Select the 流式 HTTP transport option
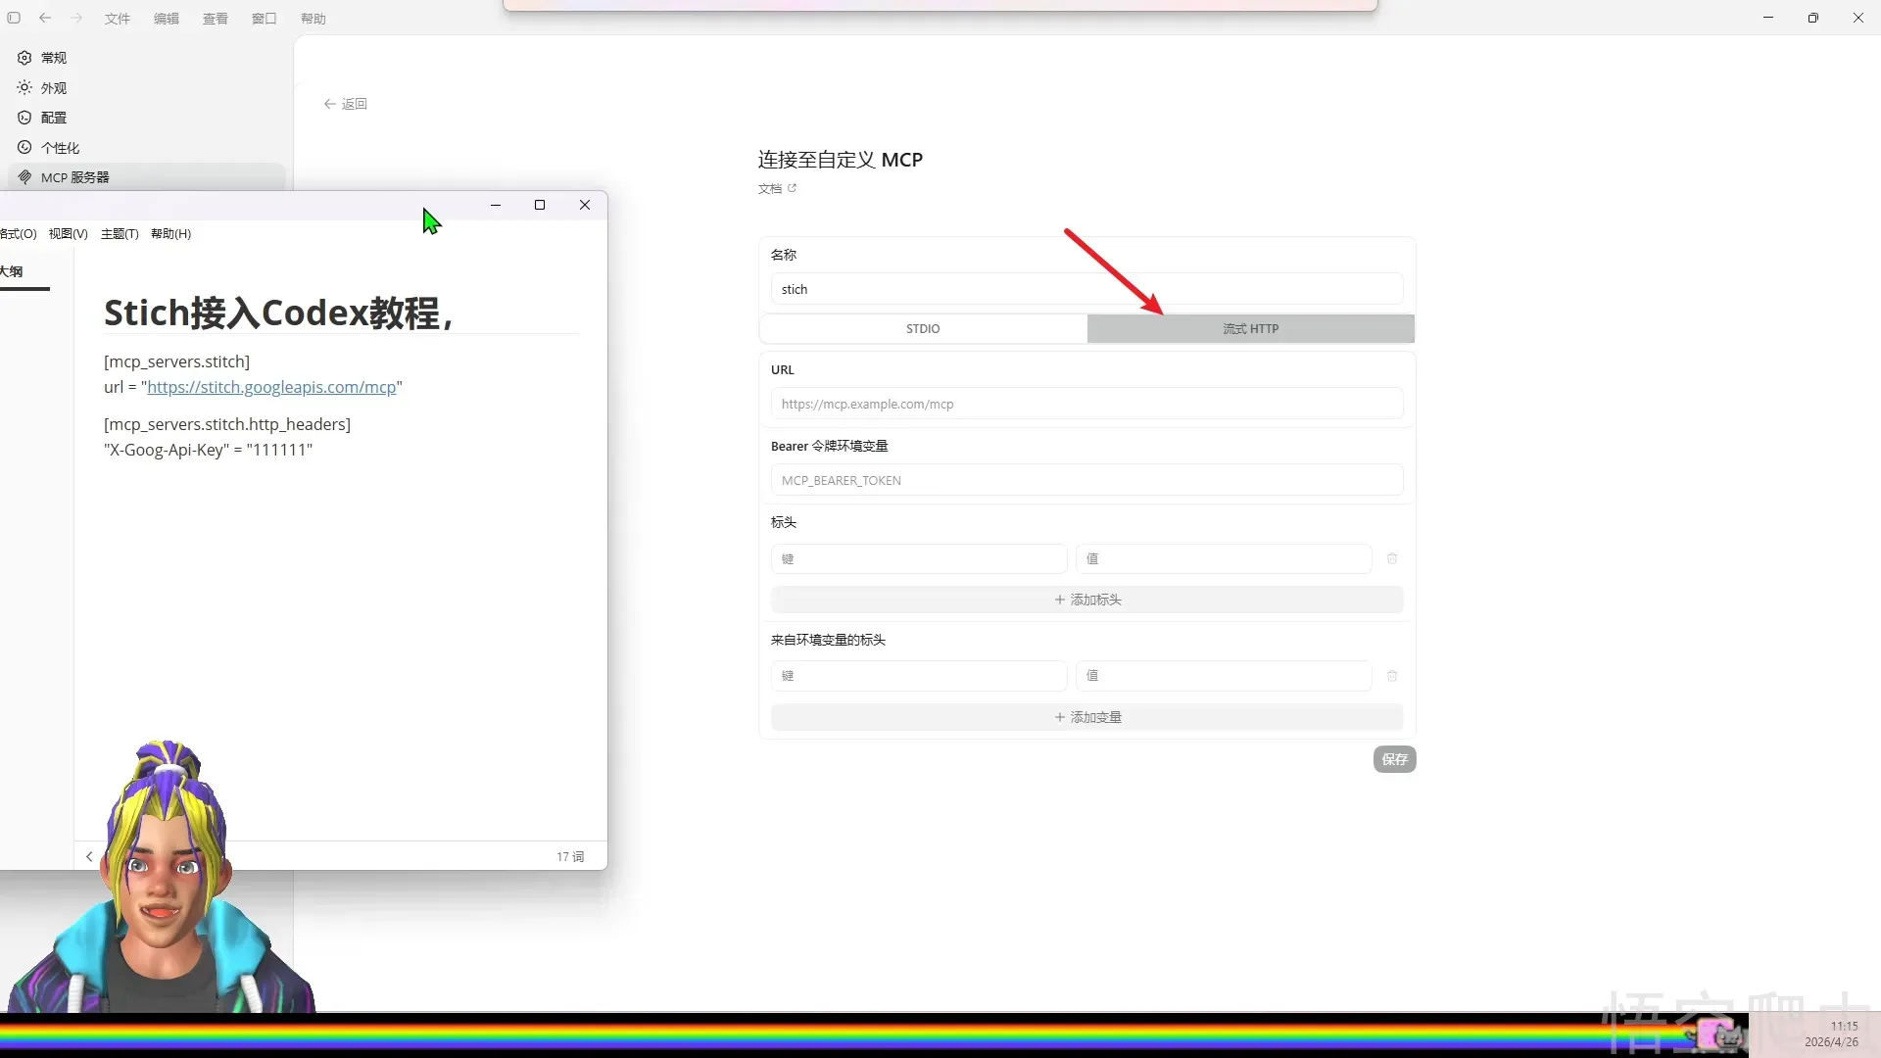 [x=1250, y=329]
